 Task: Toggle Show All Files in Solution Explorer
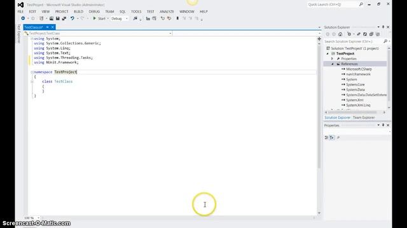(x=378, y=34)
